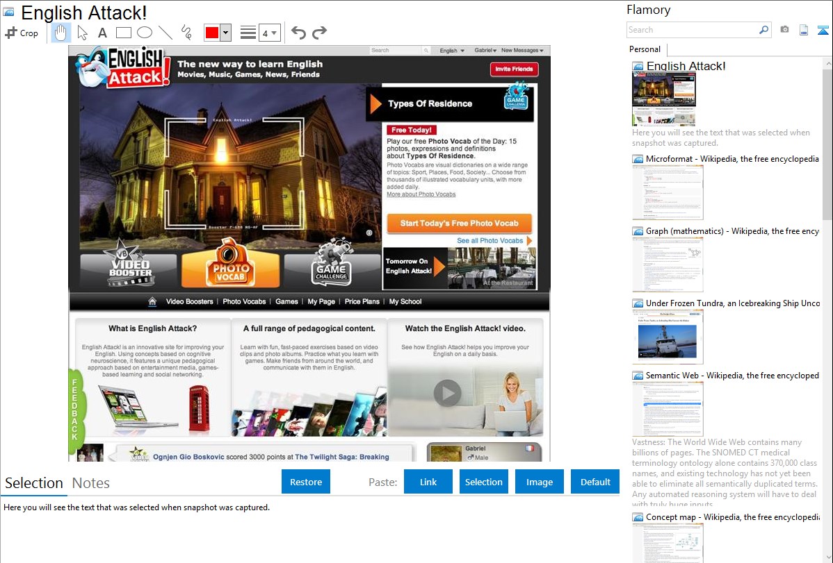Open the Semantic Web snapshot title
The image size is (833, 563).
[732, 375]
